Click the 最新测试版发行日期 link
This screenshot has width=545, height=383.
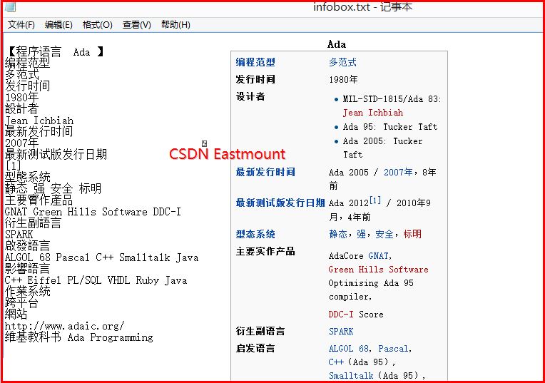[x=280, y=203]
